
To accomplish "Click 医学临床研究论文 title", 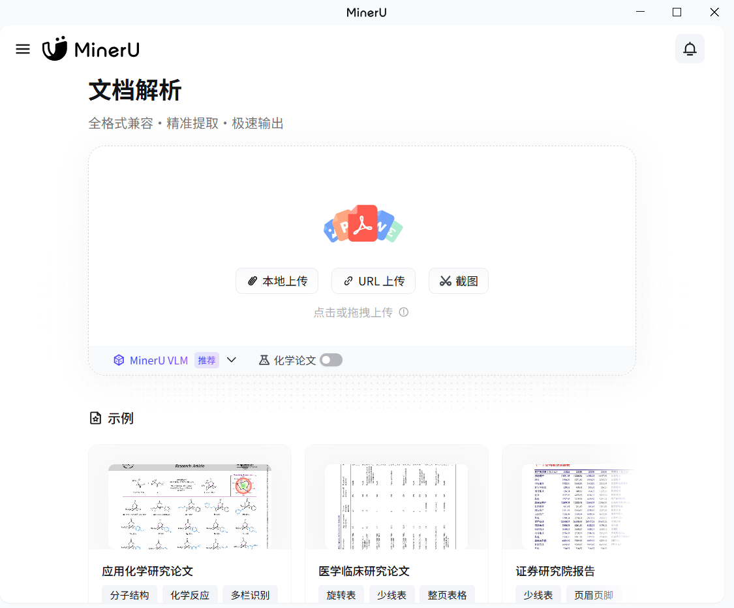I will [364, 571].
